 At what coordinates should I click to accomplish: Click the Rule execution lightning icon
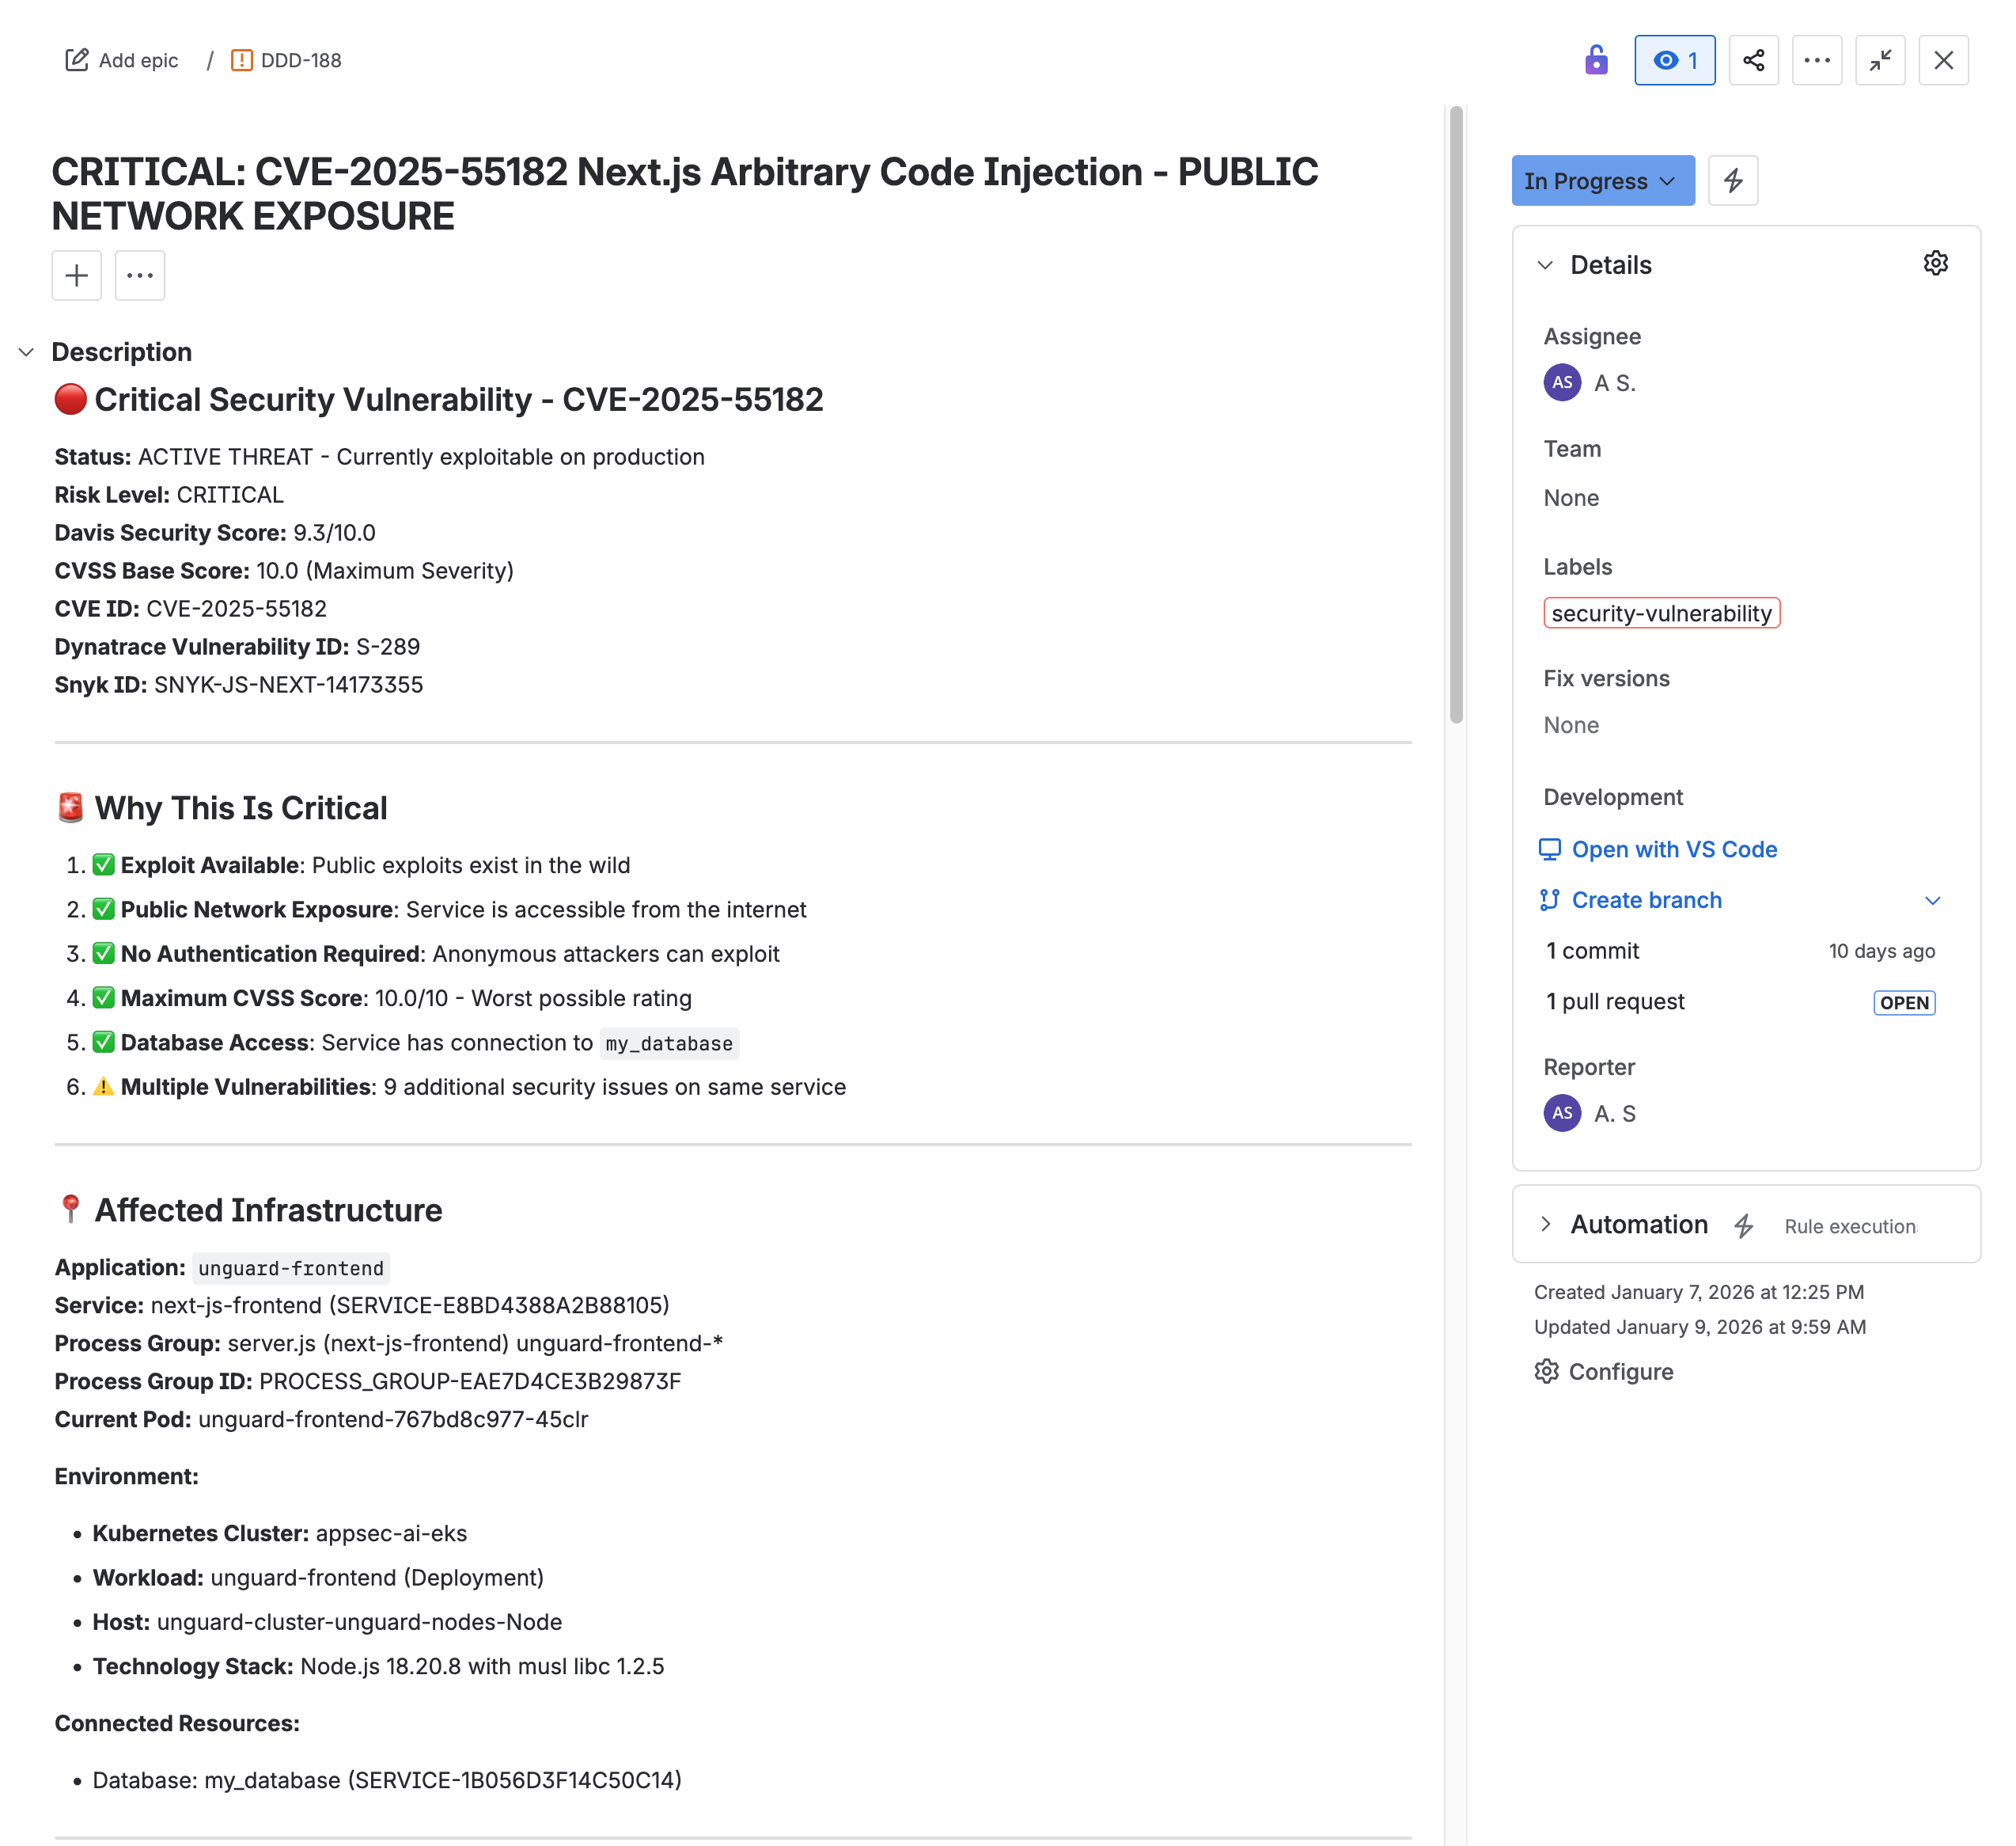pos(1746,1225)
